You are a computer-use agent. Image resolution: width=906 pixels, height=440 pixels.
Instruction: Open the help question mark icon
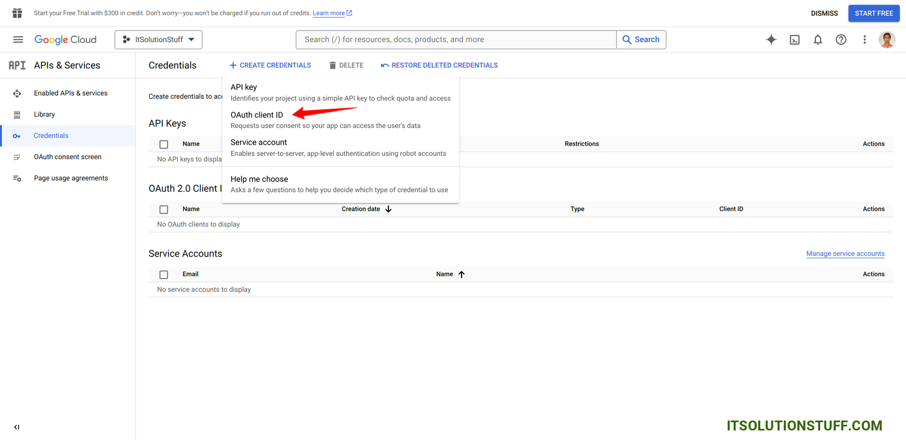pyautogui.click(x=841, y=40)
